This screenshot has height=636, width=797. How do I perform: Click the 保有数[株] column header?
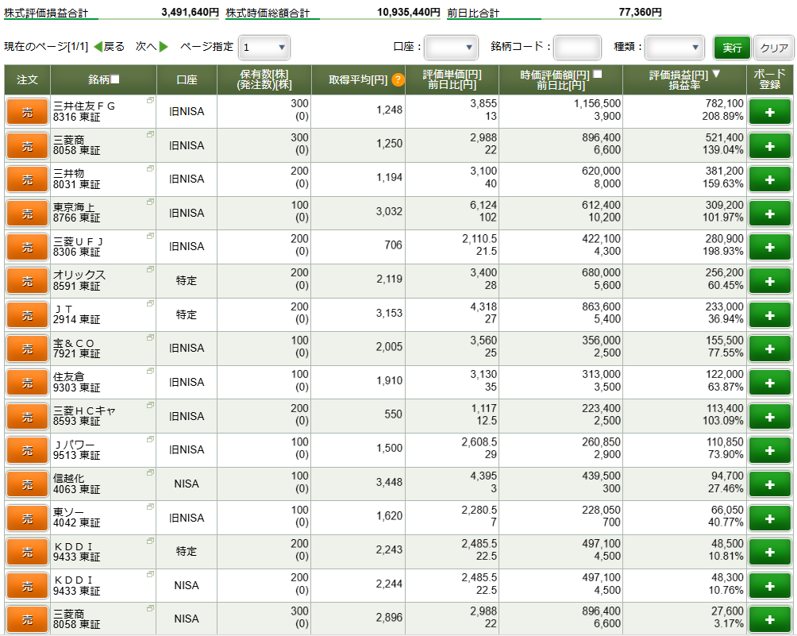[x=264, y=80]
